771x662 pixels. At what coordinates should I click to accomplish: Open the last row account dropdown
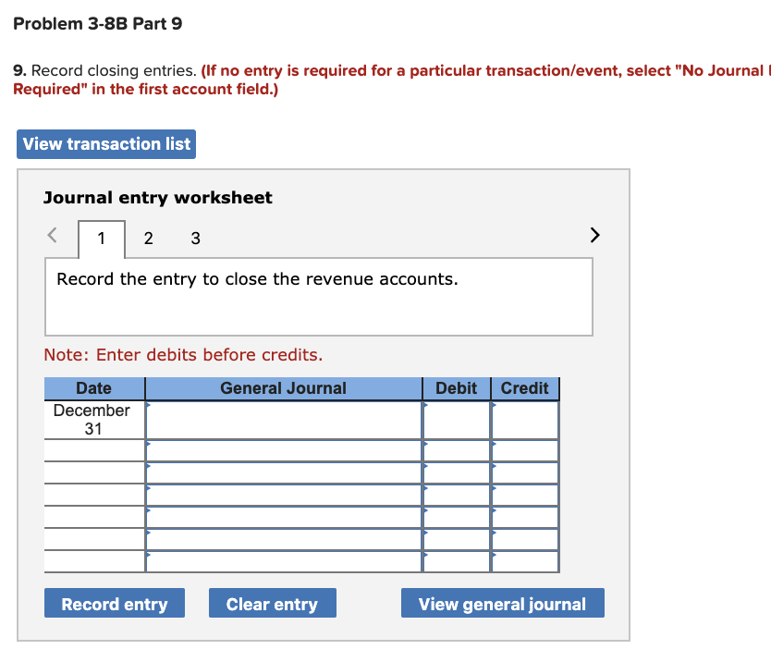pyautogui.click(x=147, y=553)
